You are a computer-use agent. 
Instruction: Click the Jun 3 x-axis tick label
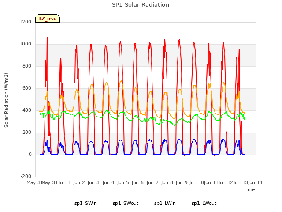click(x=93, y=182)
